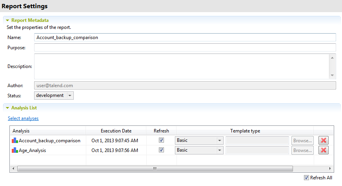Screen dimensions: 342x186
Task: Click the Account_backup_comparison analysis chart icon
Action: pyautogui.click(x=15, y=140)
